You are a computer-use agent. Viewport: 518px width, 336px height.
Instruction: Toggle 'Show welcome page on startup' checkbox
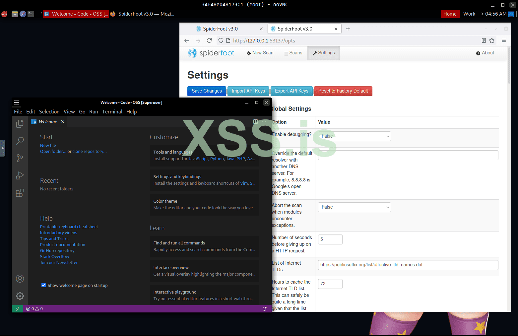(43, 285)
